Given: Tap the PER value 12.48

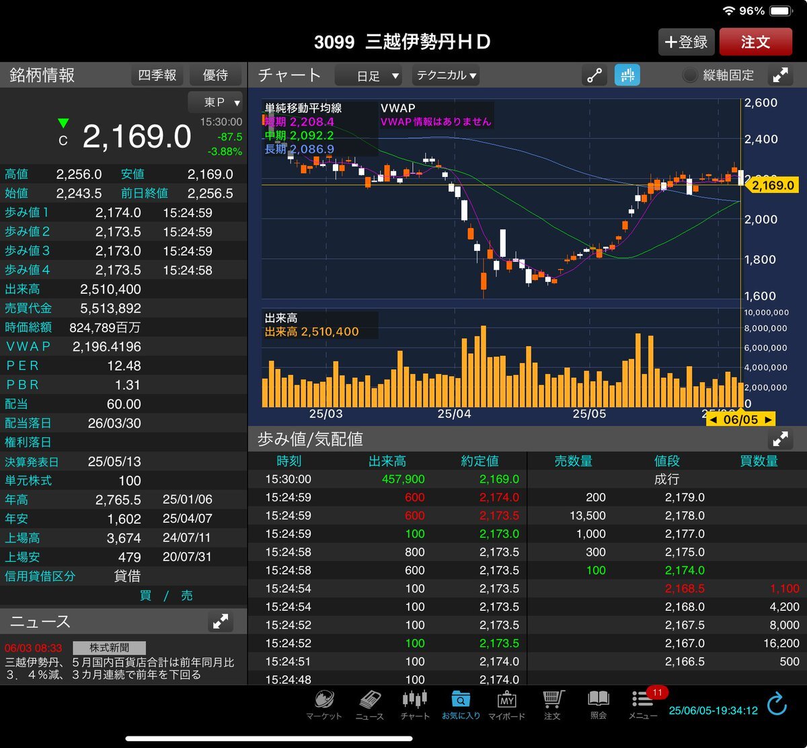Looking at the screenshot, I should click(x=124, y=365).
